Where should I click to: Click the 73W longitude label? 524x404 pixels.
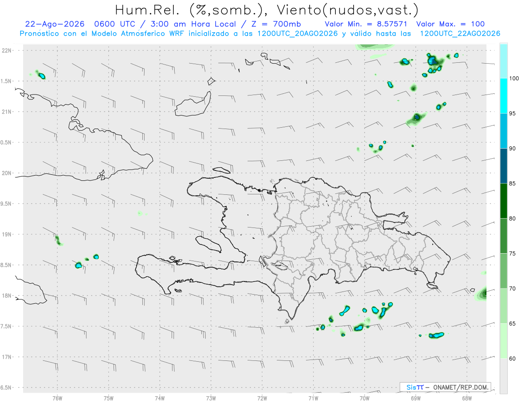pos(211,398)
